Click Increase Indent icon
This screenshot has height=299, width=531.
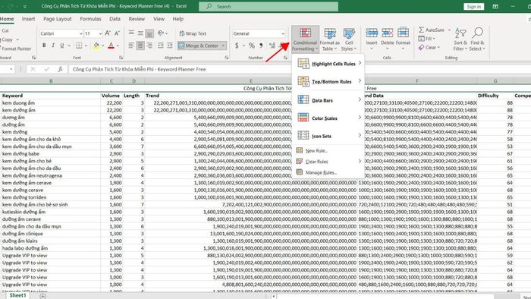tap(170, 46)
